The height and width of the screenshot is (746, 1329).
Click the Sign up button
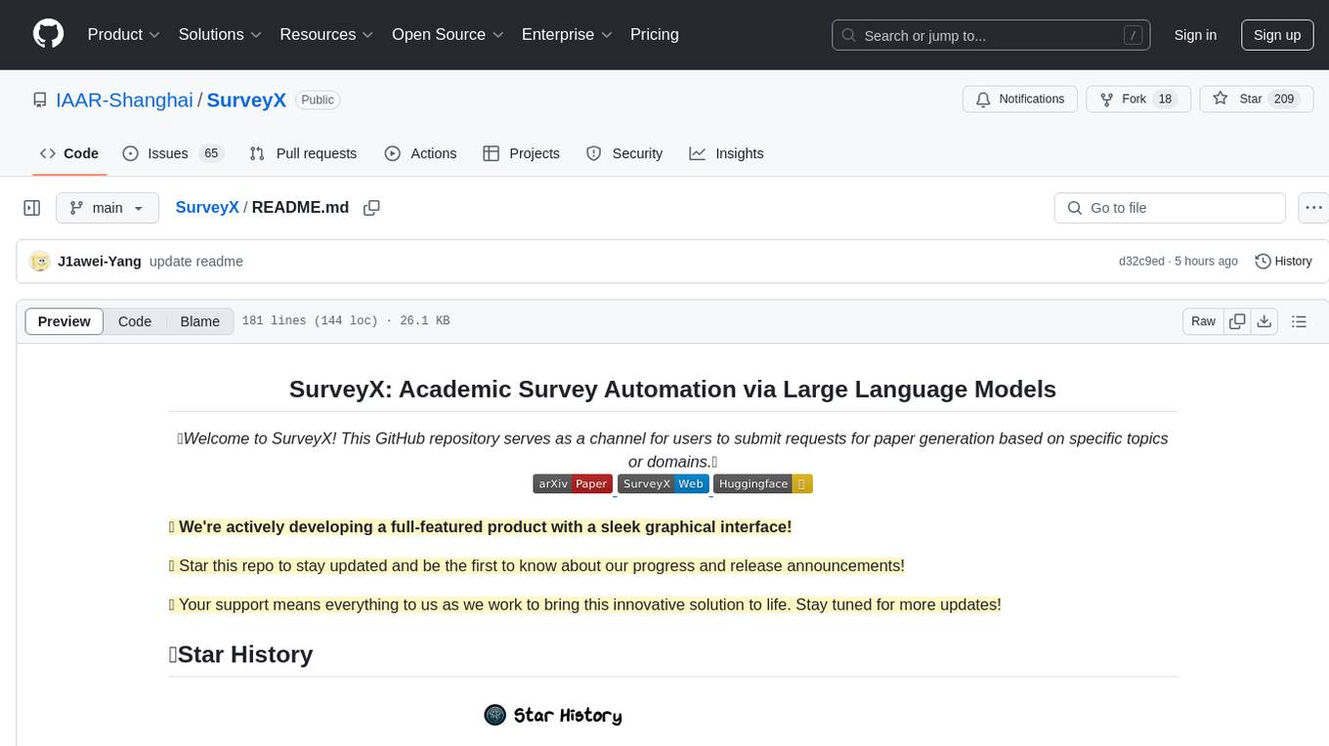1277,35
